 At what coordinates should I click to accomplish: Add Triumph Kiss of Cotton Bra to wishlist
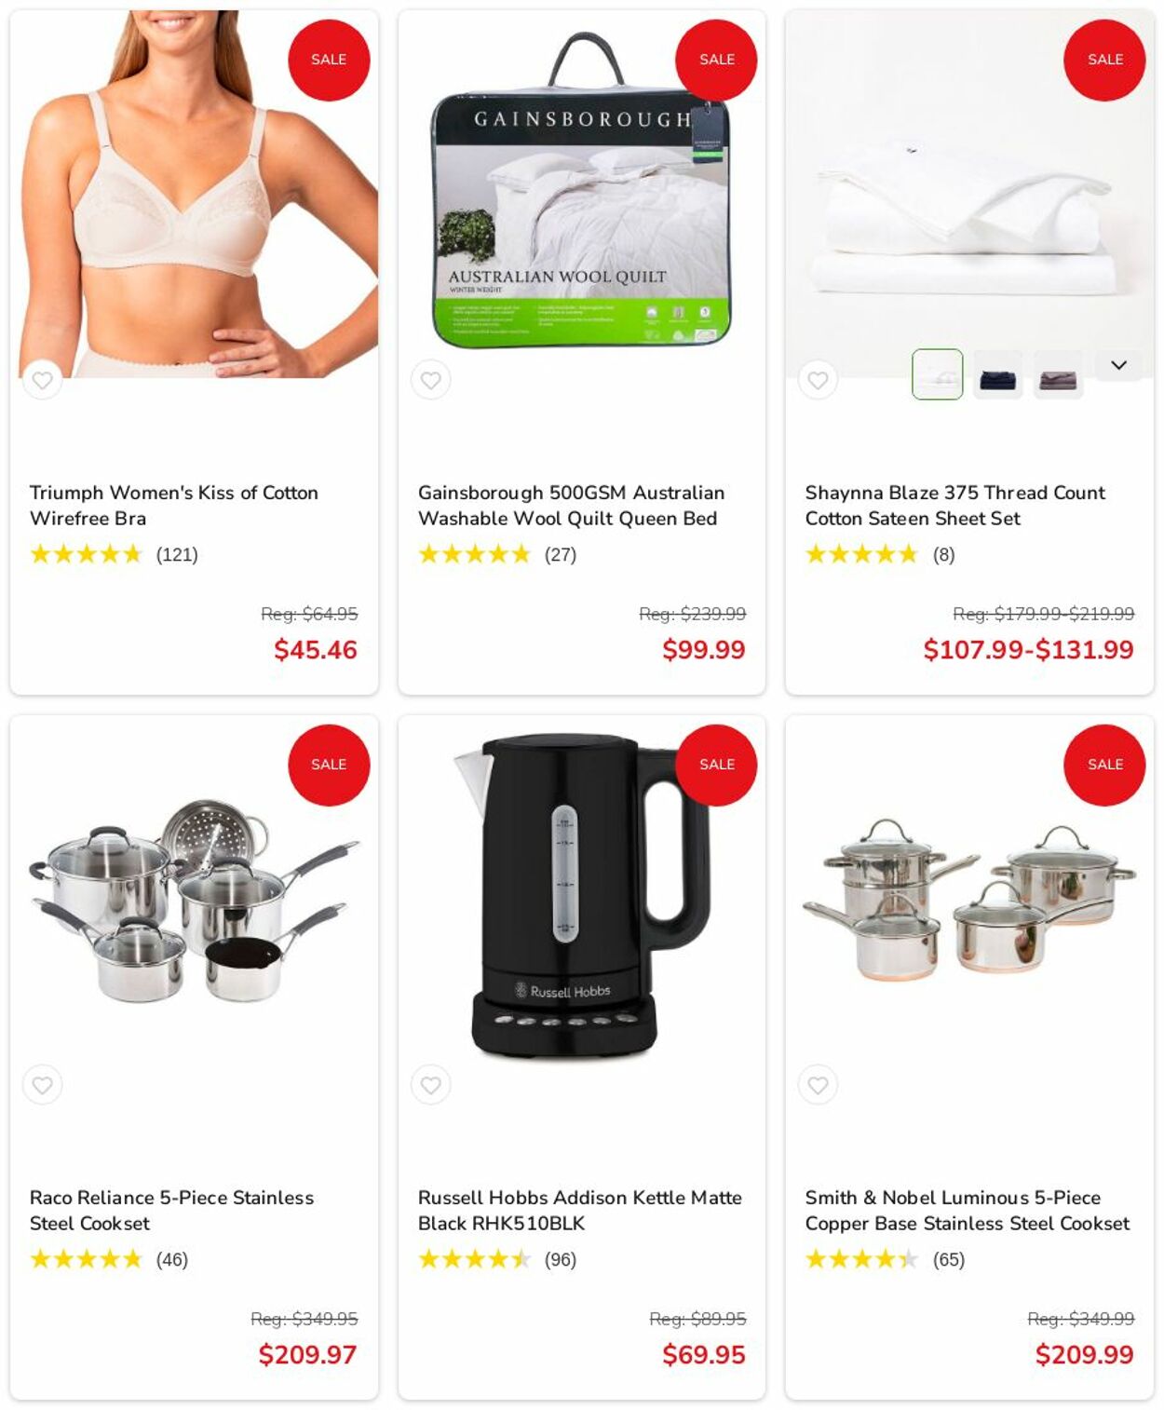[x=42, y=380]
